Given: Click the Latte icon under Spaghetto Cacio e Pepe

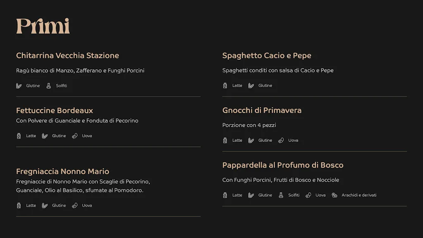Looking at the screenshot, I should pyautogui.click(x=225, y=85).
